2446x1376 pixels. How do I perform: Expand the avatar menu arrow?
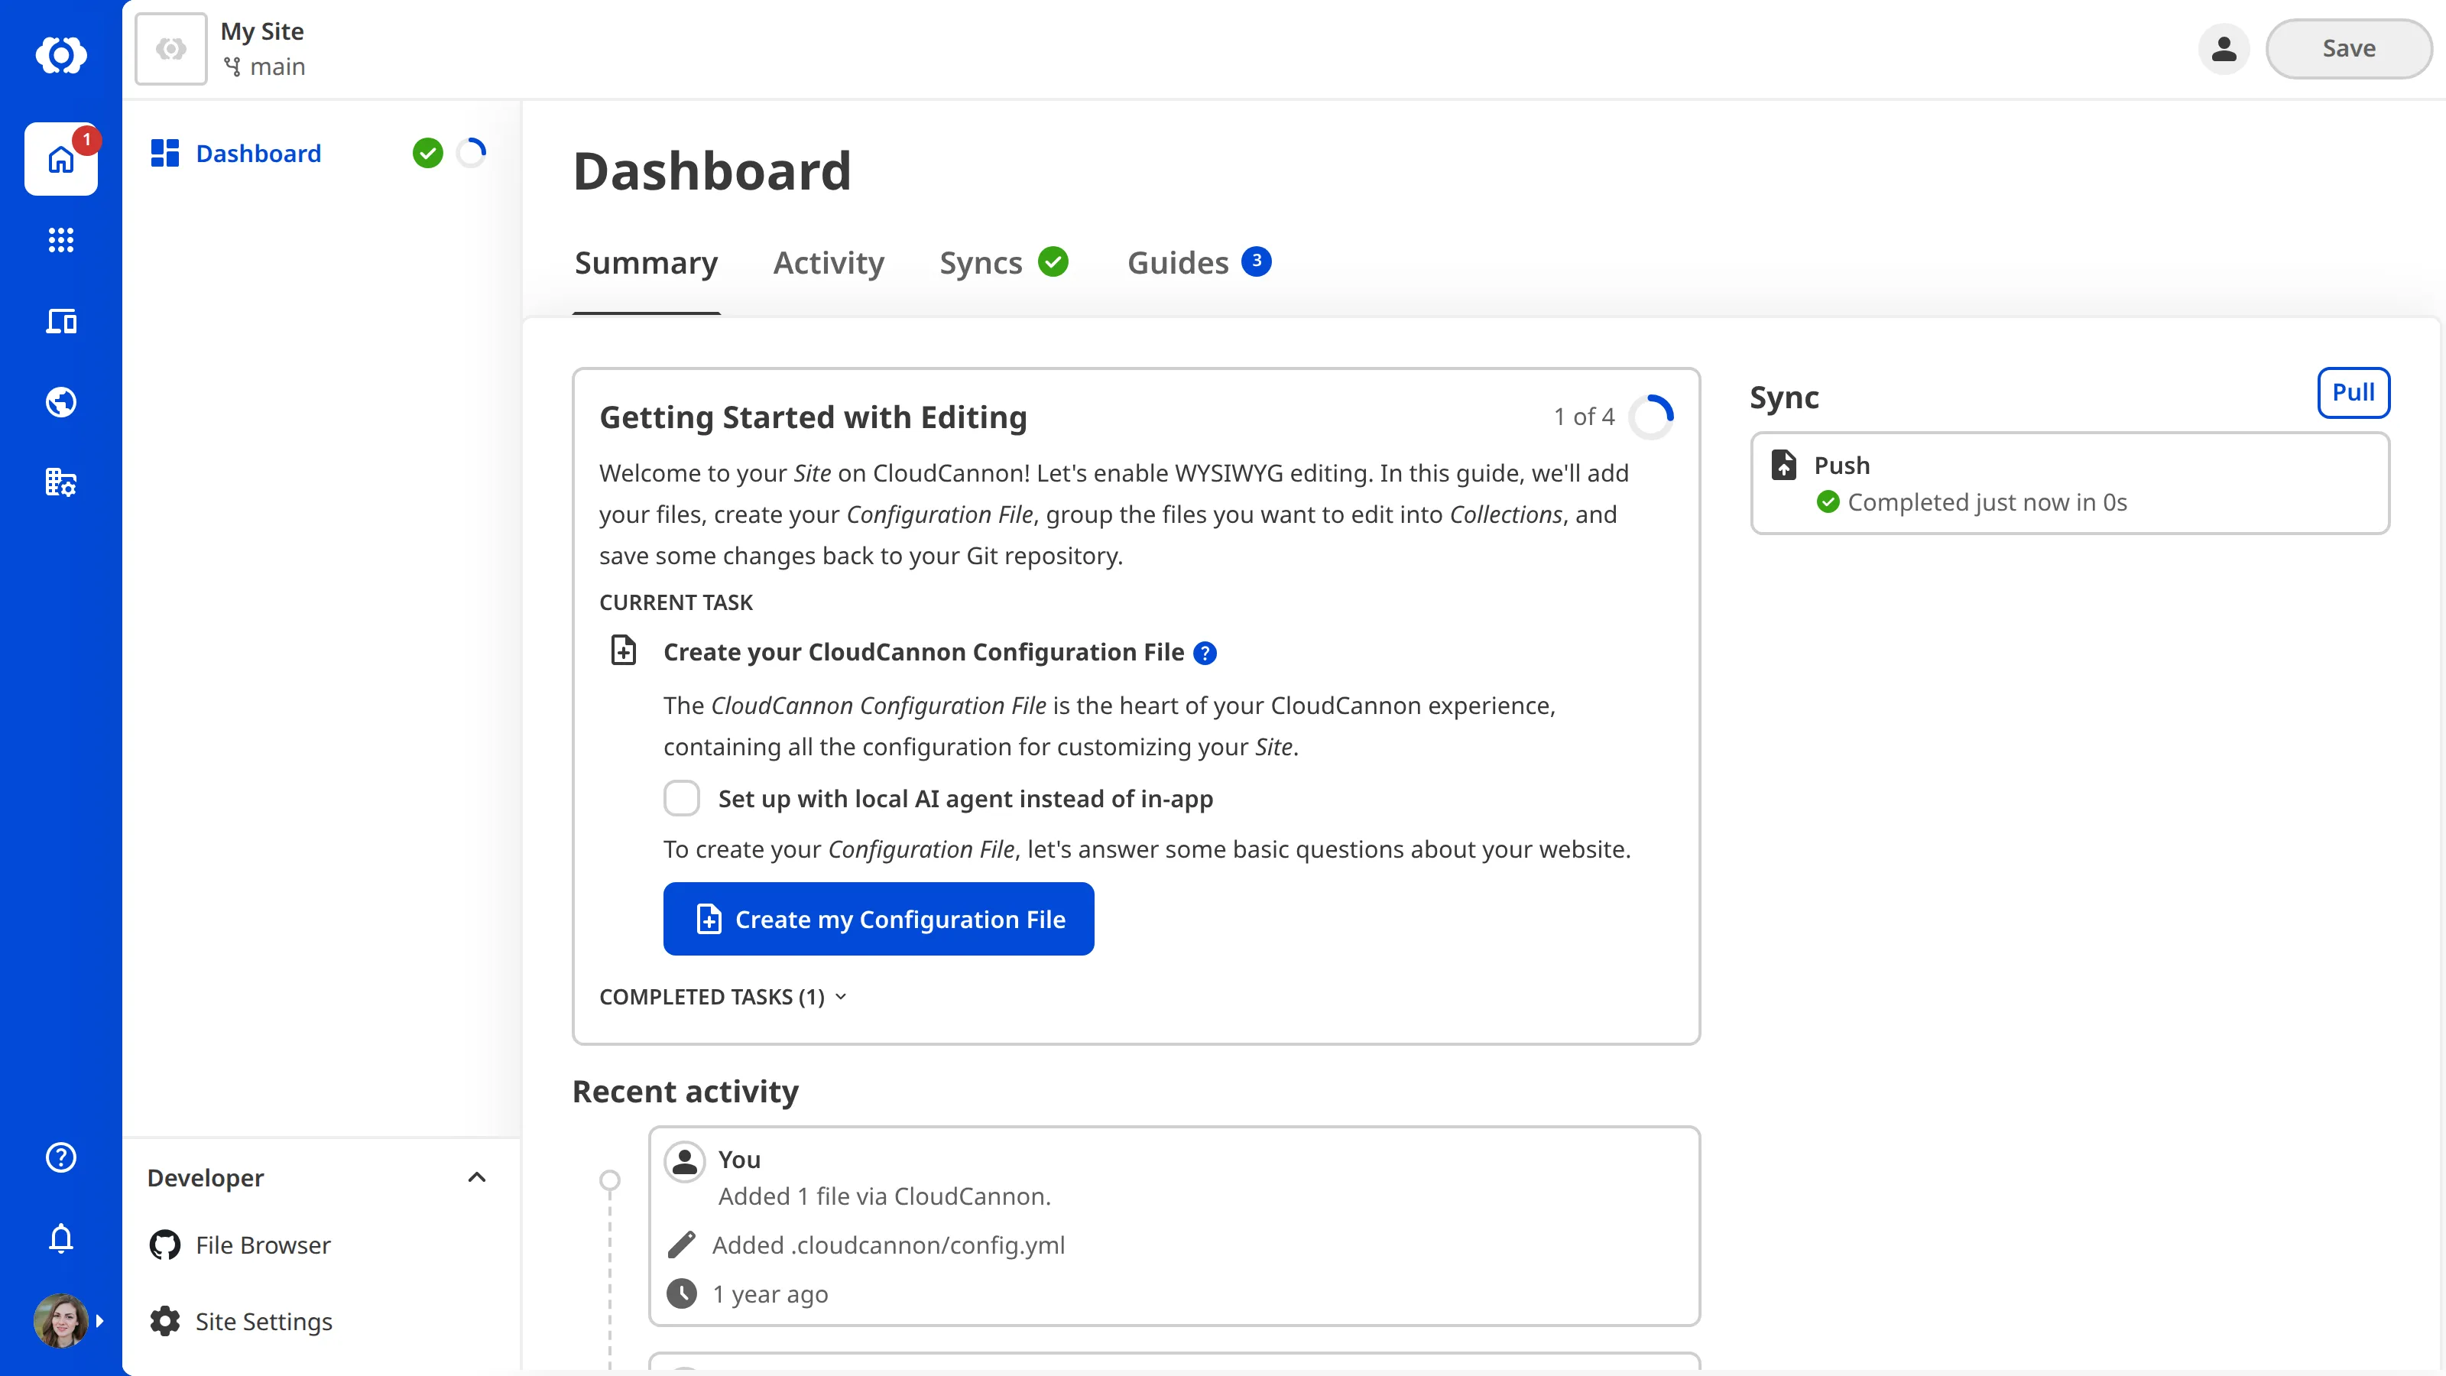[x=99, y=1321]
